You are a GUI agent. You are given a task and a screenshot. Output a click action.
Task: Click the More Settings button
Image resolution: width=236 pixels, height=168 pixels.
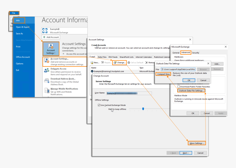point(197,143)
